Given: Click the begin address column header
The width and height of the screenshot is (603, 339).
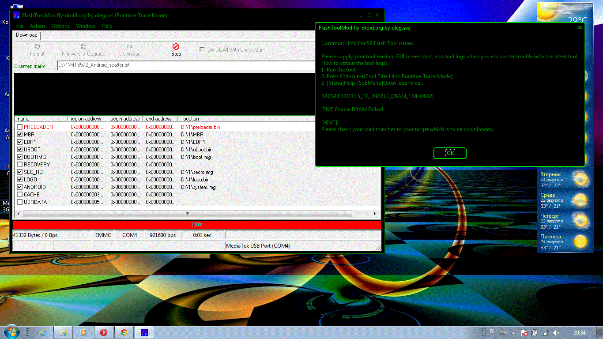Looking at the screenshot, I should 125,119.
